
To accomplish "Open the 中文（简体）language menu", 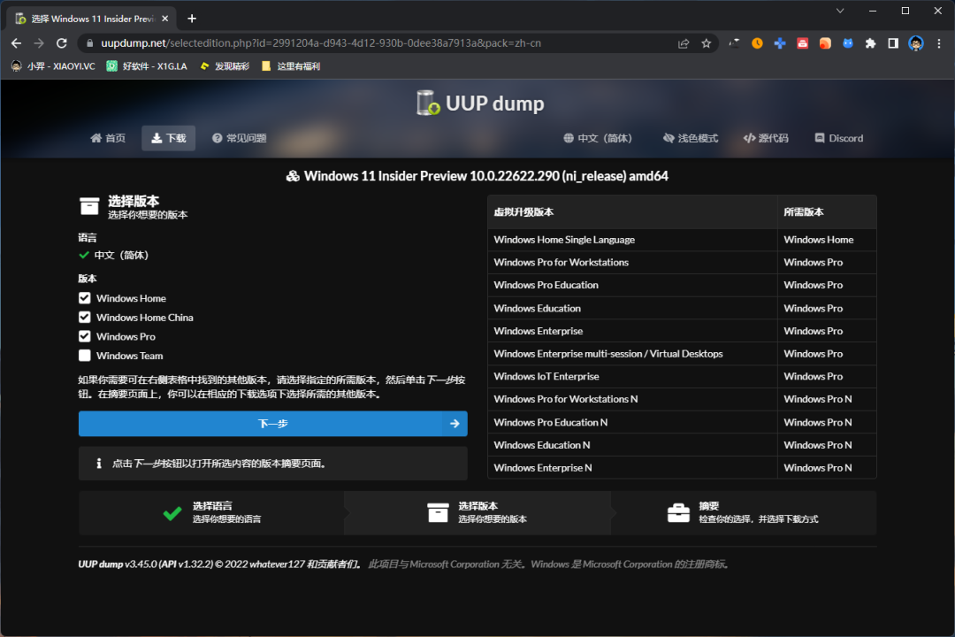I will click(599, 138).
